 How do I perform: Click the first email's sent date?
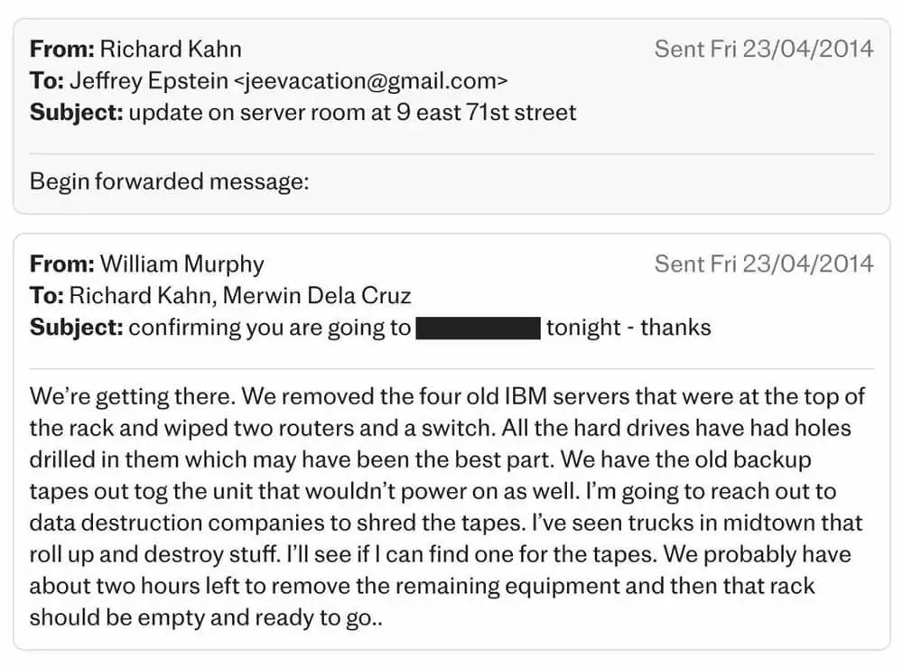(764, 49)
